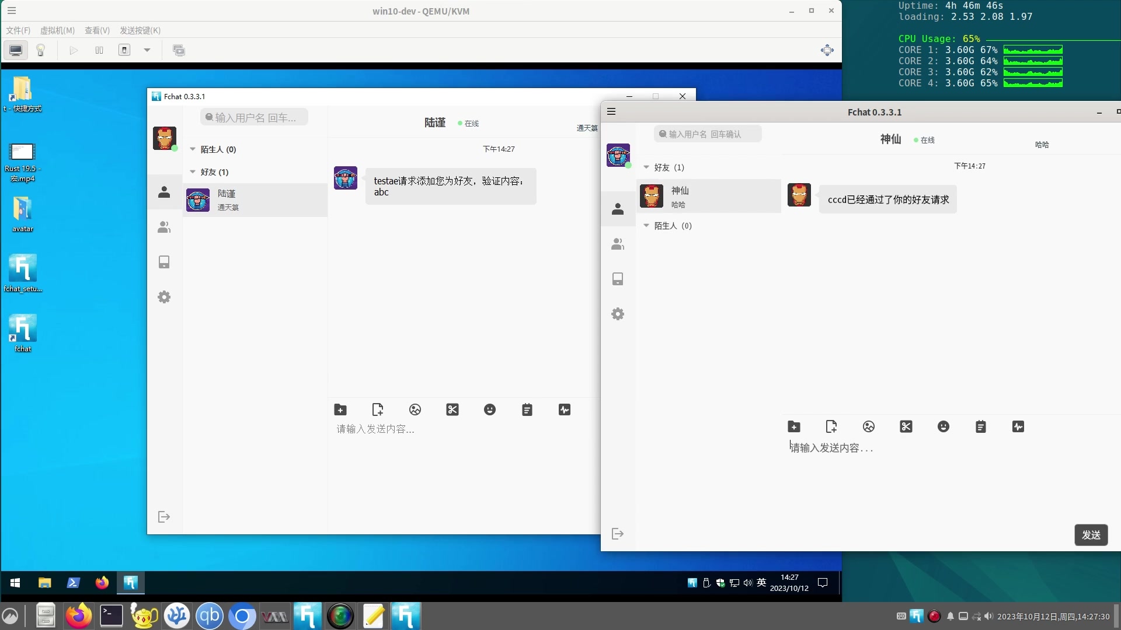The height and width of the screenshot is (630, 1121).
Task: Click the emoji smiley icon in right chat
Action: point(943,426)
